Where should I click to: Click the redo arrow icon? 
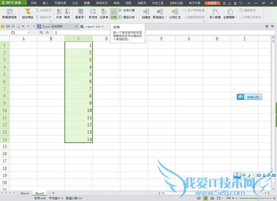click(28, 27)
